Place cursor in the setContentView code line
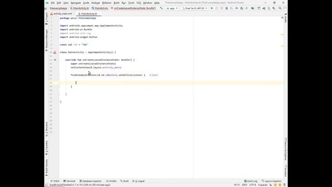This screenshot has height=187, width=332. pos(96,68)
